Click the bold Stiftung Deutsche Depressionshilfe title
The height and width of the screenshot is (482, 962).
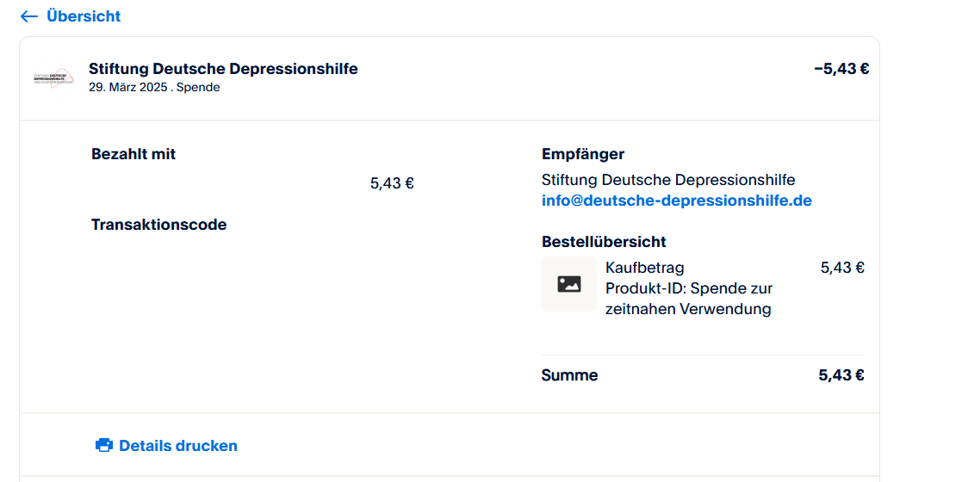coord(223,69)
